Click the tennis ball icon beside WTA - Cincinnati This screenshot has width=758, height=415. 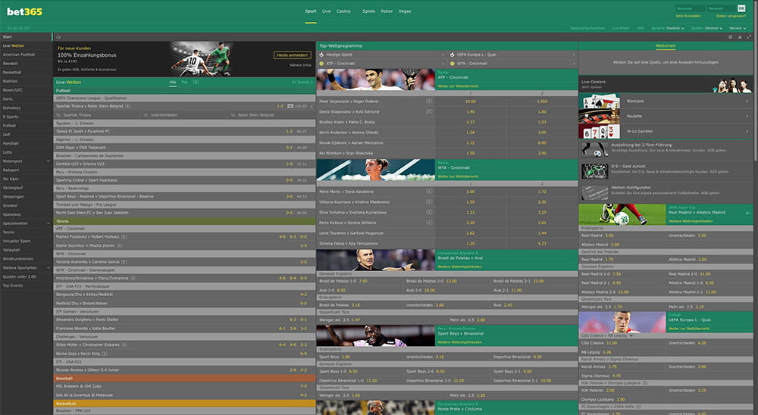453,64
